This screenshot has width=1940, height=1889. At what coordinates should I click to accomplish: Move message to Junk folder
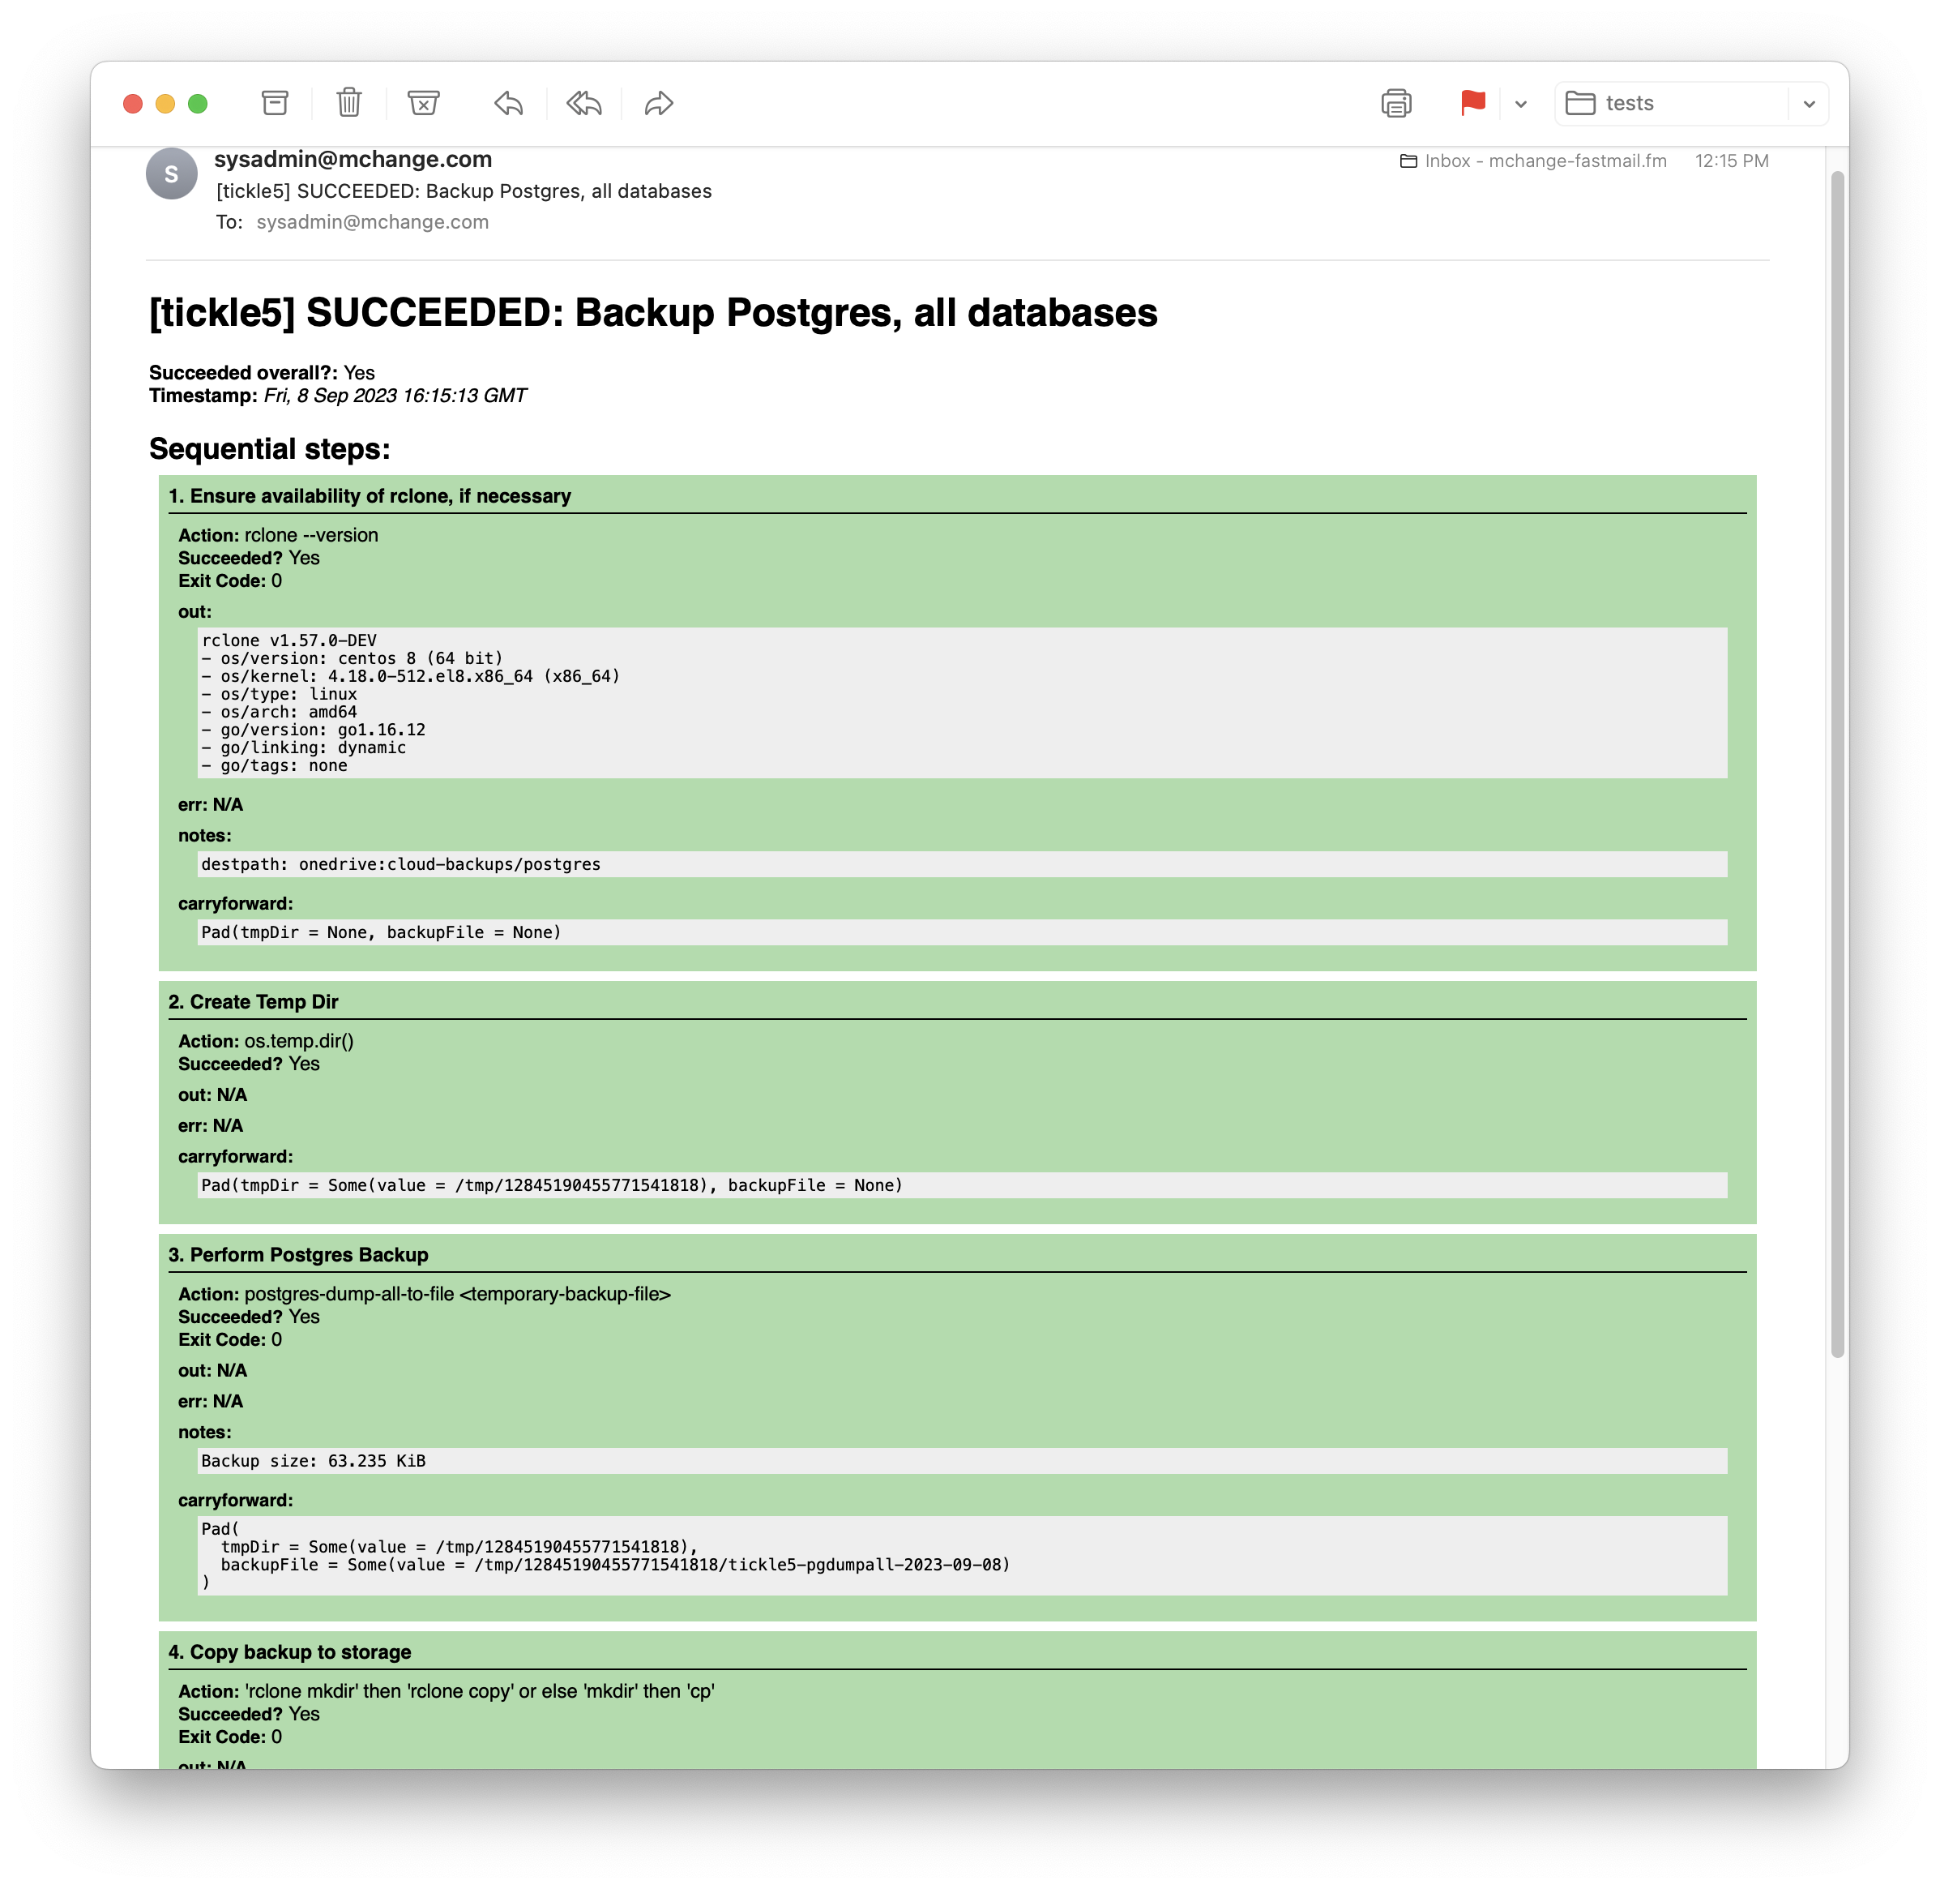tap(424, 103)
